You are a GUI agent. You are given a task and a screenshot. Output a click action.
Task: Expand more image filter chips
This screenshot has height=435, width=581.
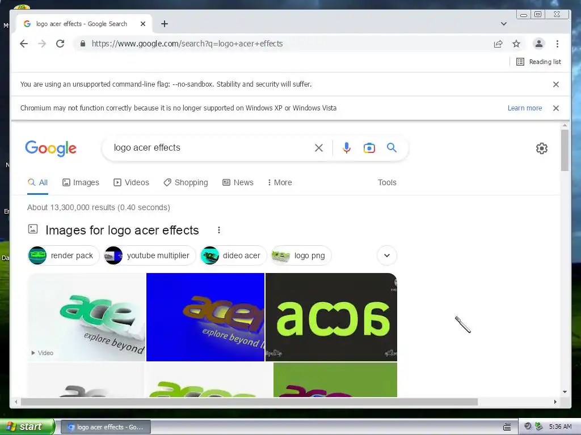pos(387,255)
